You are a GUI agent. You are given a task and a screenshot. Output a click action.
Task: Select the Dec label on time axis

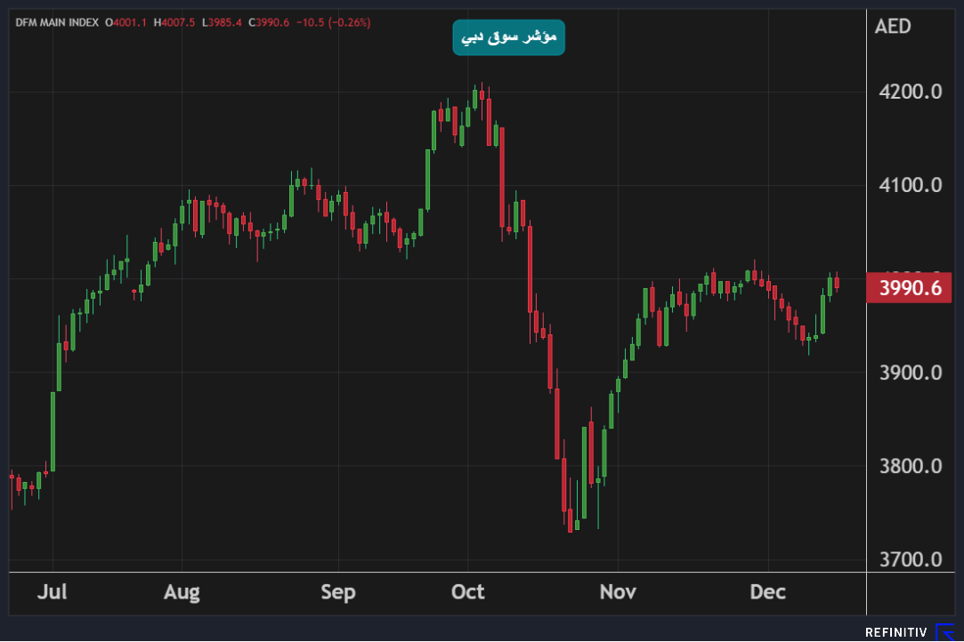click(x=767, y=592)
